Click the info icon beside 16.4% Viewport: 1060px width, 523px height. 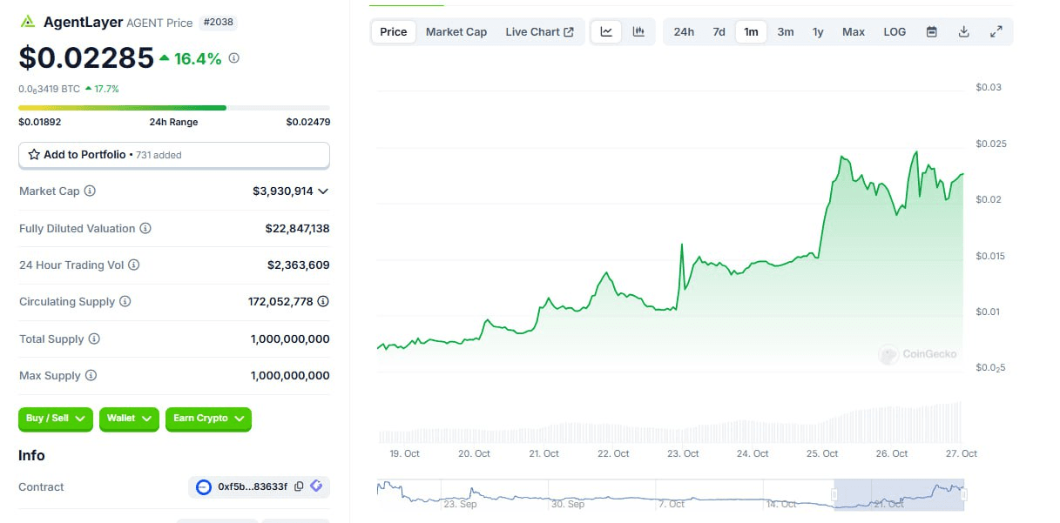click(234, 58)
